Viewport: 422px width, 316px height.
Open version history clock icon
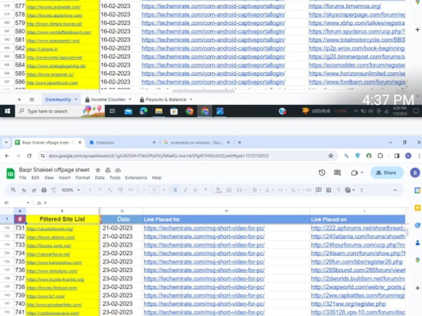tap(322, 173)
